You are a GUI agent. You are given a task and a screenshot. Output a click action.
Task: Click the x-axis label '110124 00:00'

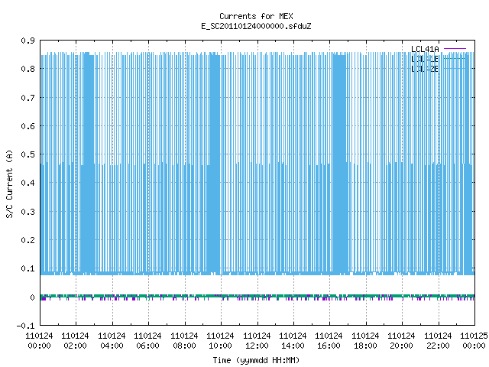pos(39,341)
